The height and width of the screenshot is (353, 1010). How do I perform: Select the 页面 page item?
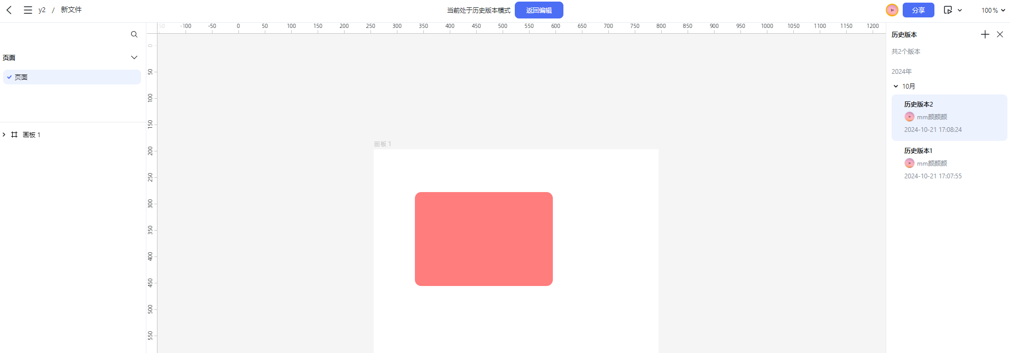[x=72, y=77]
